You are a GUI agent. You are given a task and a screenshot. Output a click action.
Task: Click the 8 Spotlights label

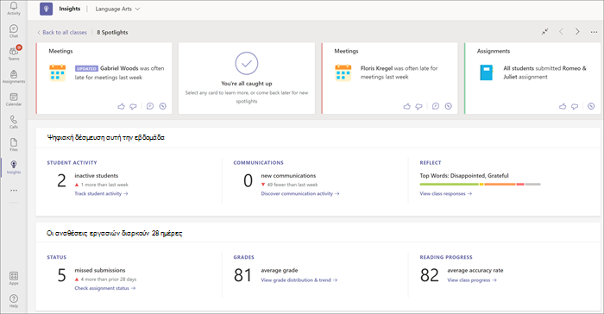click(x=112, y=33)
